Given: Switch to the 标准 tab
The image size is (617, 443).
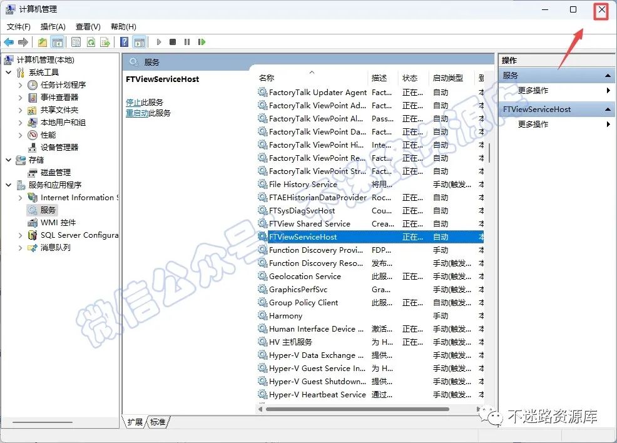Looking at the screenshot, I should 158,422.
